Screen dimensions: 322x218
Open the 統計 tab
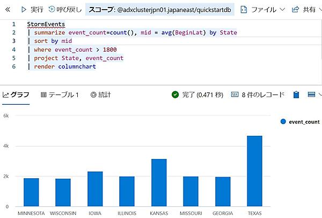click(101, 95)
